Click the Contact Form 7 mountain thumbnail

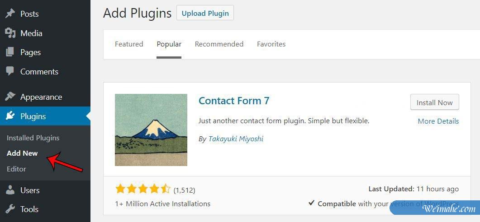pos(151,130)
